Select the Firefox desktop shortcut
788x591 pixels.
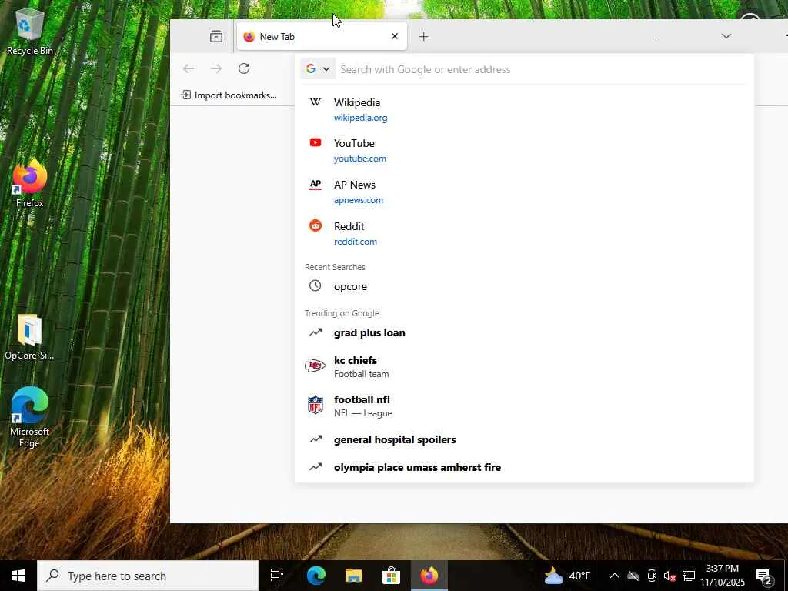[x=30, y=183]
